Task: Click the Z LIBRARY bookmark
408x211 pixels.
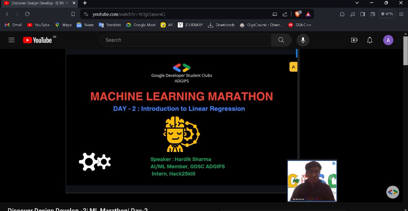Action: click(x=190, y=25)
